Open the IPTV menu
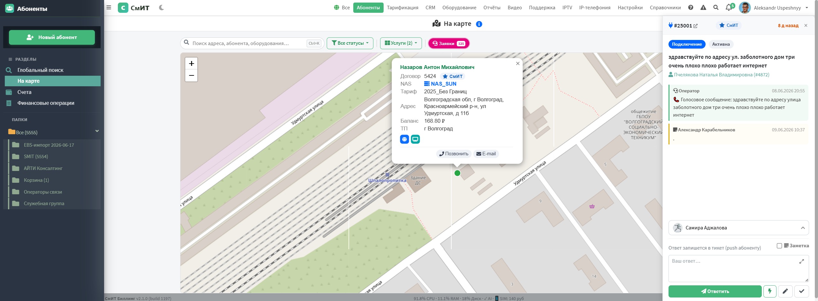Viewport: 818px width, 301px height. pos(567,8)
